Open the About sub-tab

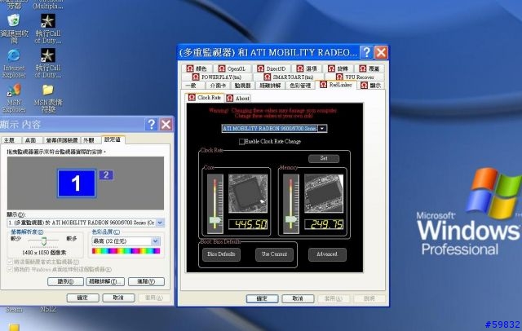[x=238, y=98]
